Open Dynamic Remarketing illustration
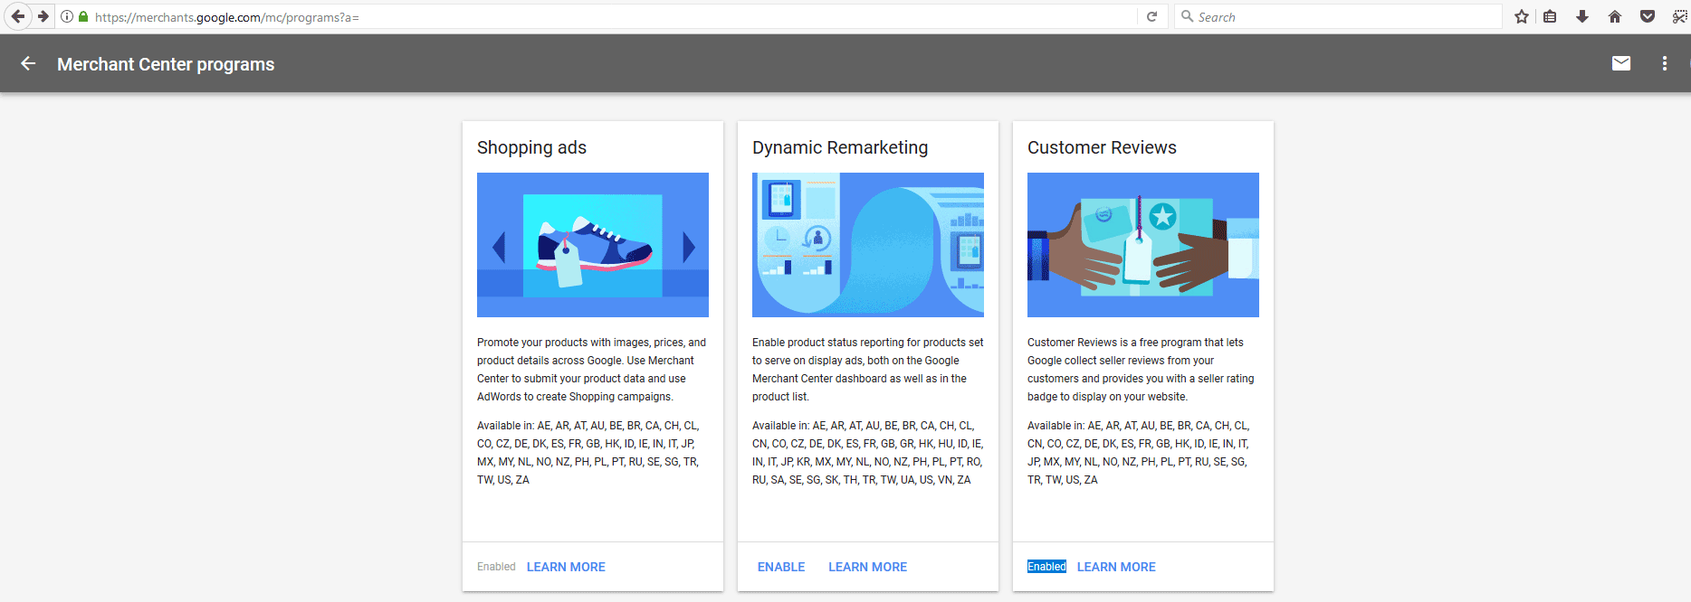 868,245
